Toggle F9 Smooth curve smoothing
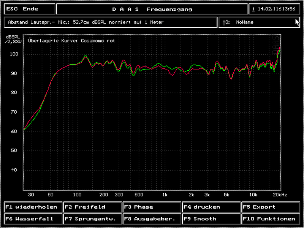This screenshot has width=304, height=228. pos(211,219)
